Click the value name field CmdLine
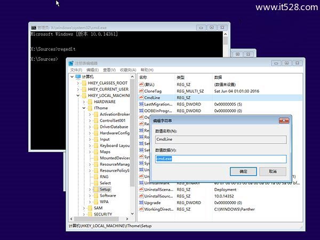This screenshot has height=240, width=320. [x=221, y=140]
